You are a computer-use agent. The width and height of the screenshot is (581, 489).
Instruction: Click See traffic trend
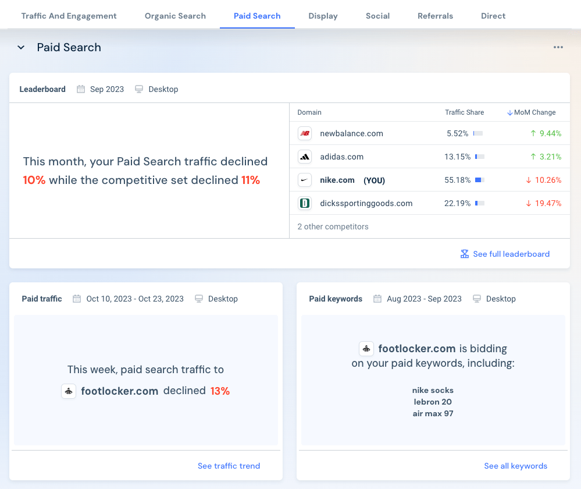coord(229,466)
